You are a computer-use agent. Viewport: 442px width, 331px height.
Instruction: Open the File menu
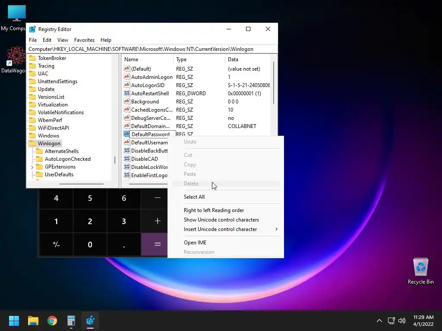pyautogui.click(x=33, y=40)
